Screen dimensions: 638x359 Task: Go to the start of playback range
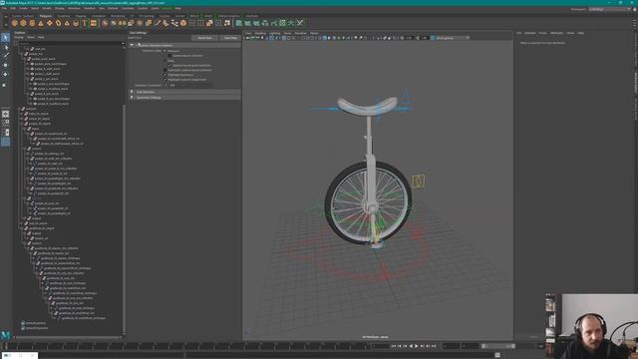click(x=394, y=346)
